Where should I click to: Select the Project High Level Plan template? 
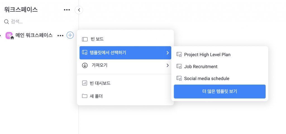pyautogui.click(x=220, y=54)
